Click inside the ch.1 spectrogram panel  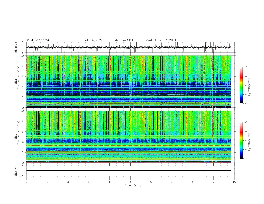(x=129, y=81)
